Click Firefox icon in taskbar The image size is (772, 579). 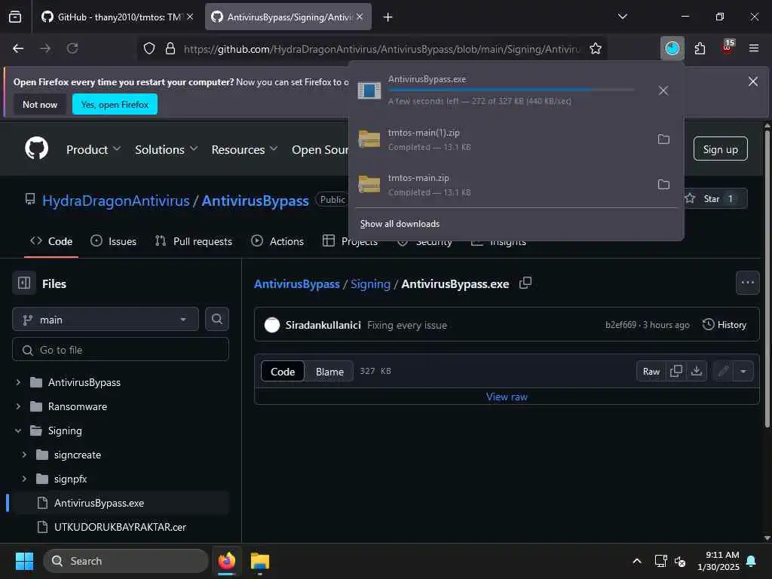[226, 561]
